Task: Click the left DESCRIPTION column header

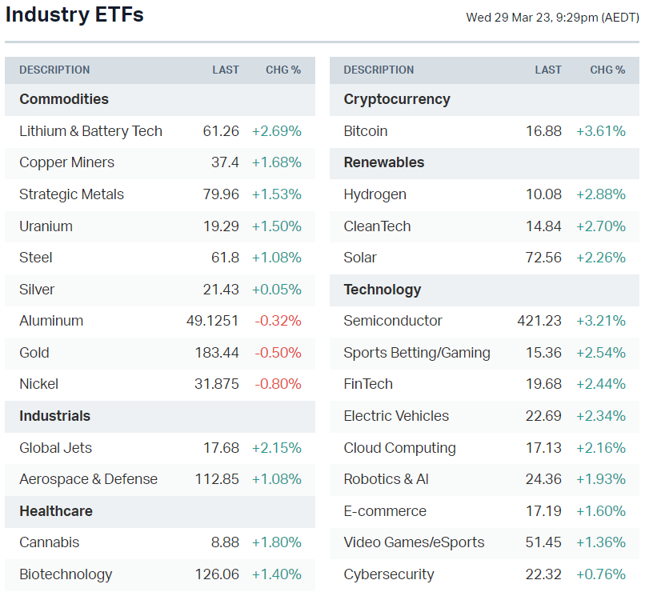Action: click(x=54, y=70)
